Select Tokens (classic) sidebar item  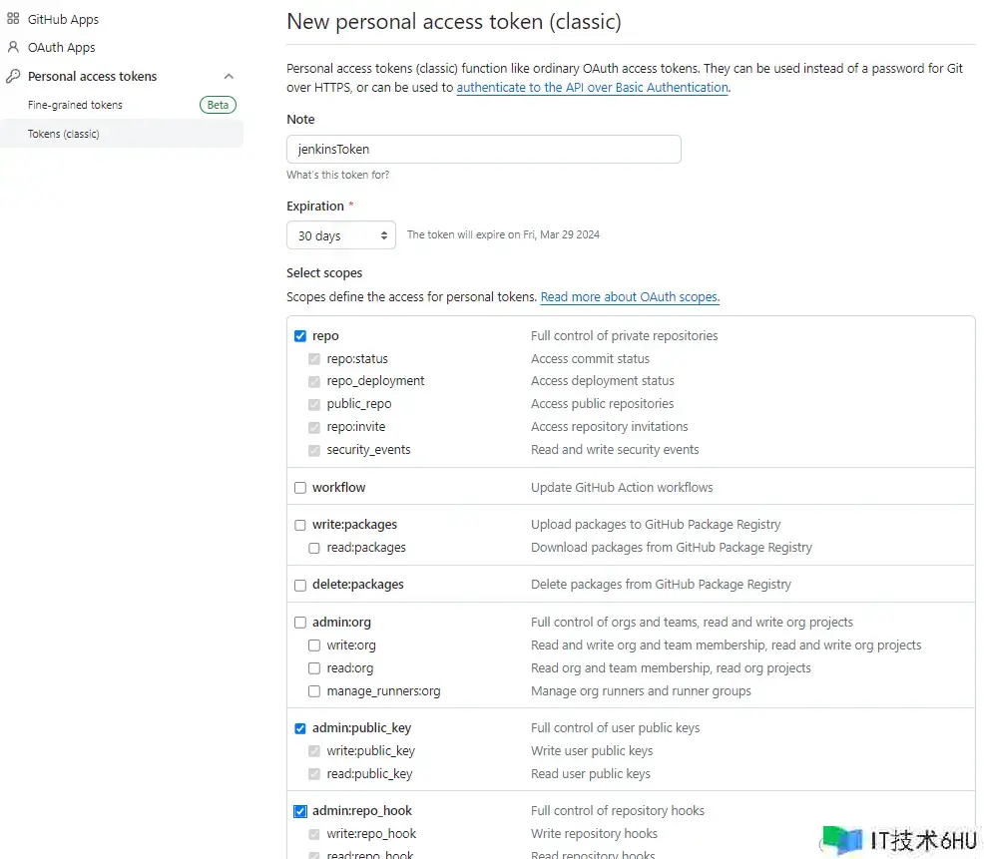[64, 134]
